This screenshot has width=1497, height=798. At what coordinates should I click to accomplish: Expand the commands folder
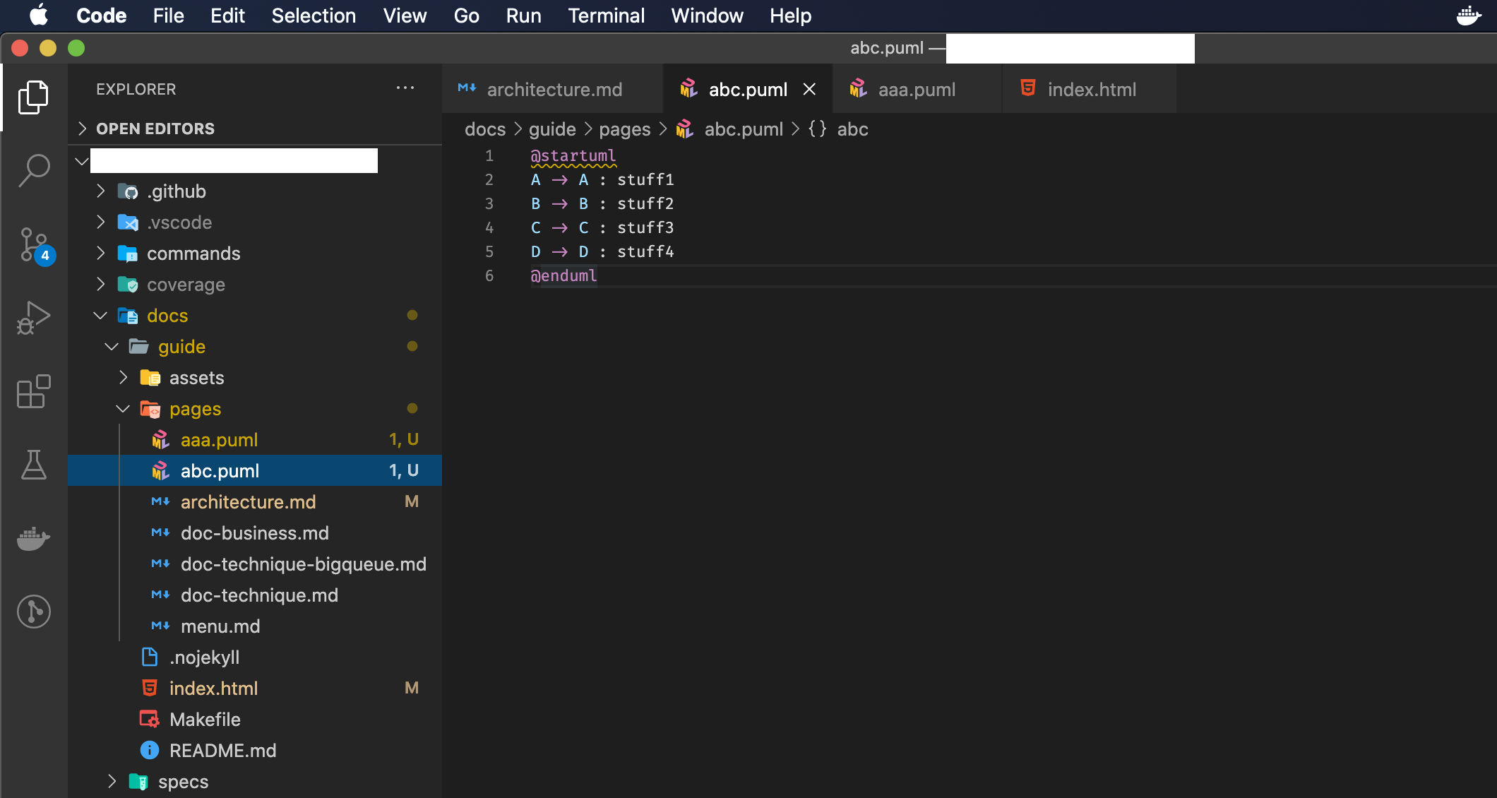click(193, 254)
